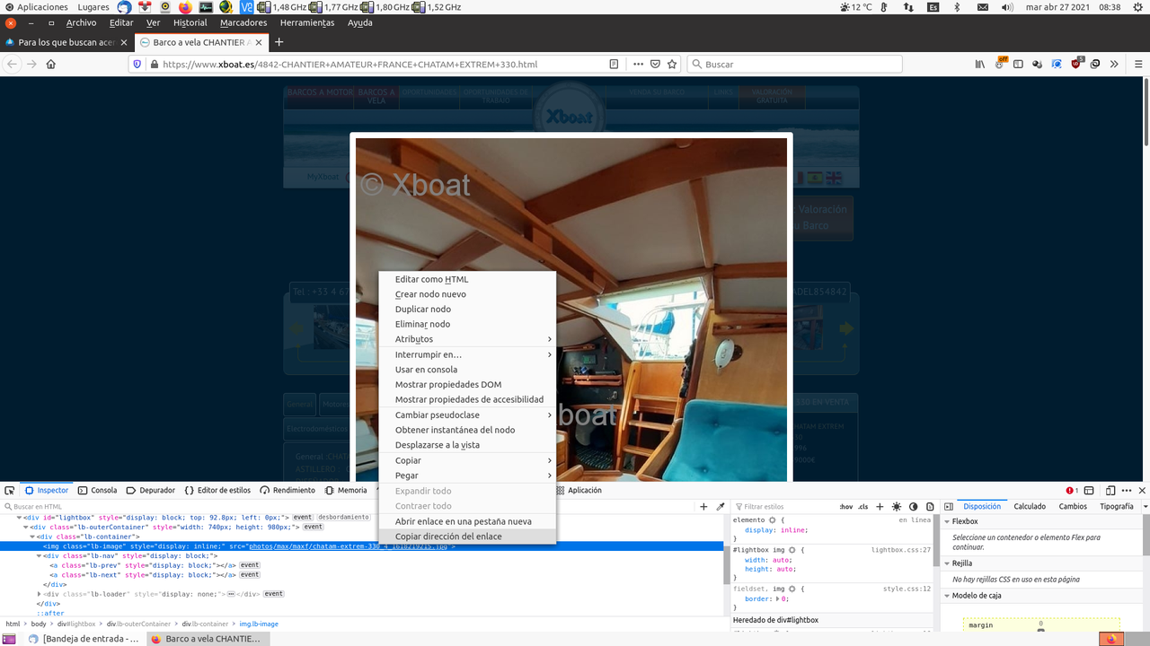Open the Firefox home page icon
The image size is (1150, 646).
coord(51,65)
